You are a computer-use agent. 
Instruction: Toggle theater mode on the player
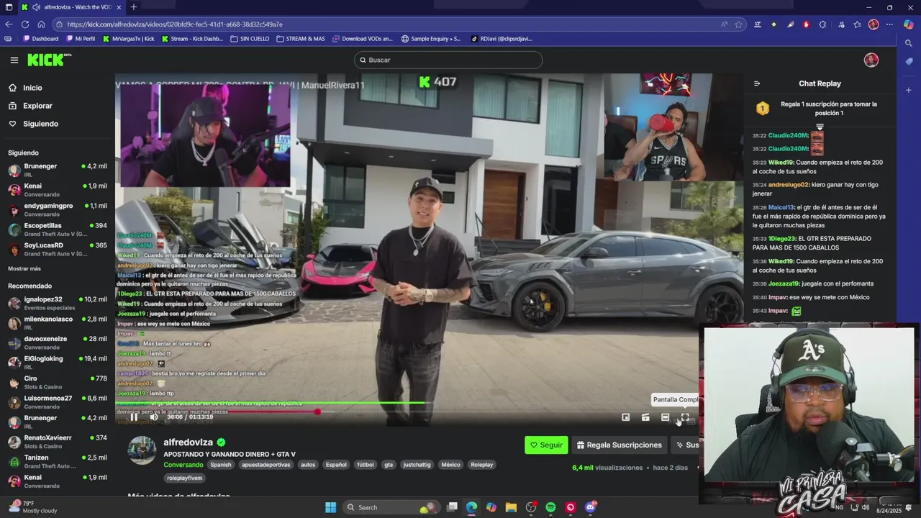(665, 417)
